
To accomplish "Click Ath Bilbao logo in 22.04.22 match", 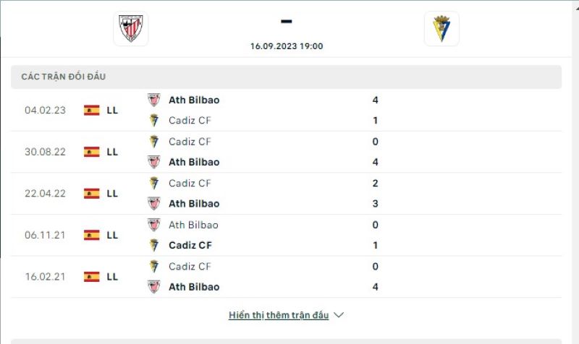I will (153, 204).
